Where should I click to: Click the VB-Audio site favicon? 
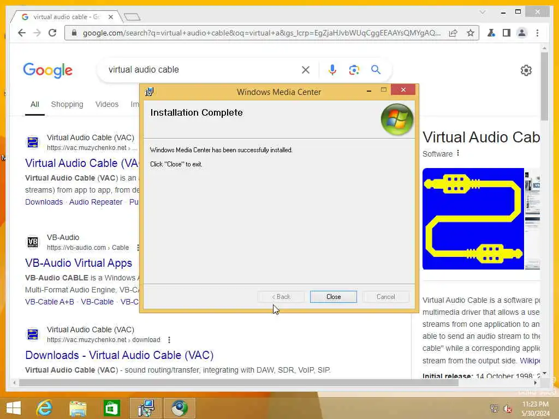point(32,242)
